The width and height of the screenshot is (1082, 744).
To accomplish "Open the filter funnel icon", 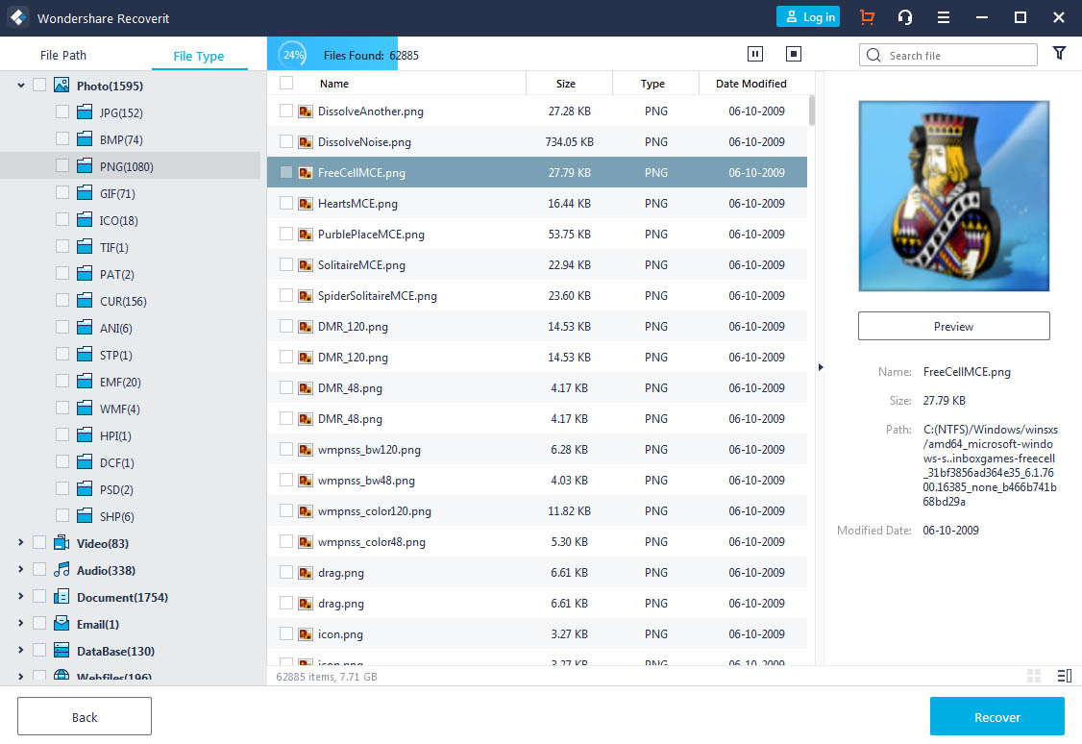I will tap(1059, 53).
